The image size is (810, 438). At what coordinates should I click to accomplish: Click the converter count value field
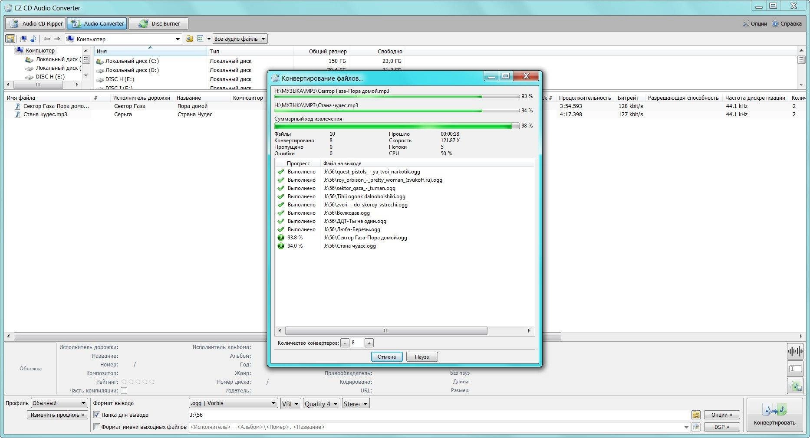pos(357,343)
